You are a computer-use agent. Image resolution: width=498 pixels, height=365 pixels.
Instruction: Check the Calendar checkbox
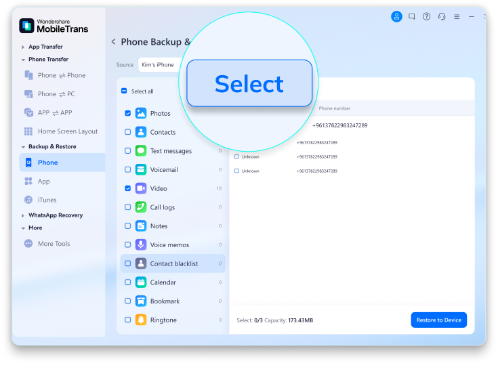[x=127, y=282]
